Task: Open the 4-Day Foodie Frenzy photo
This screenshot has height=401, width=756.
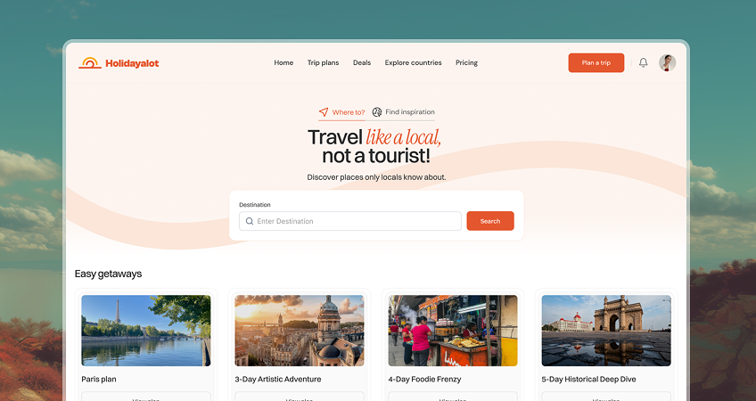Action: coord(453,331)
